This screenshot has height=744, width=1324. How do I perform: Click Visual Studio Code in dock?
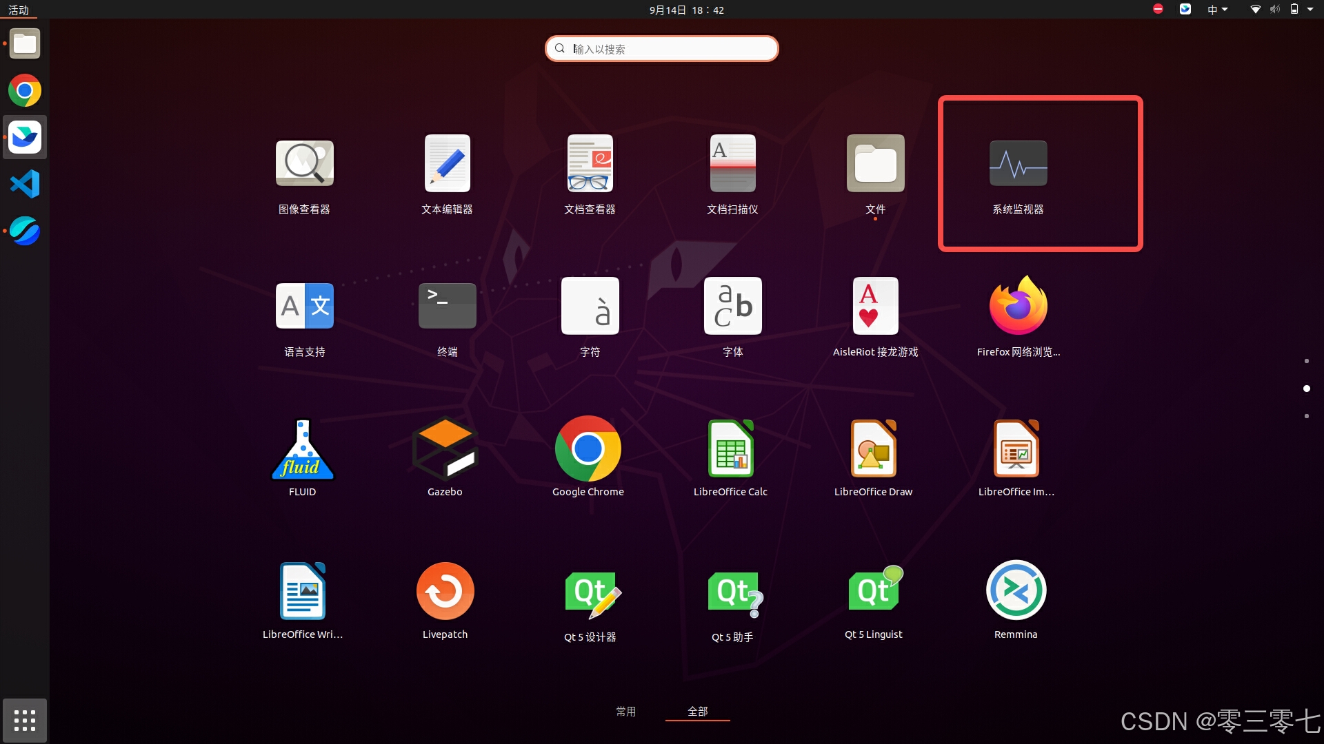tap(25, 184)
